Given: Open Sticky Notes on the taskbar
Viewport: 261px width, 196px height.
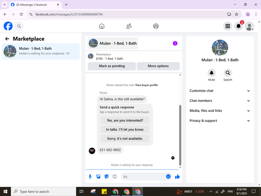Looking at the screenshot, I should (104, 192).
